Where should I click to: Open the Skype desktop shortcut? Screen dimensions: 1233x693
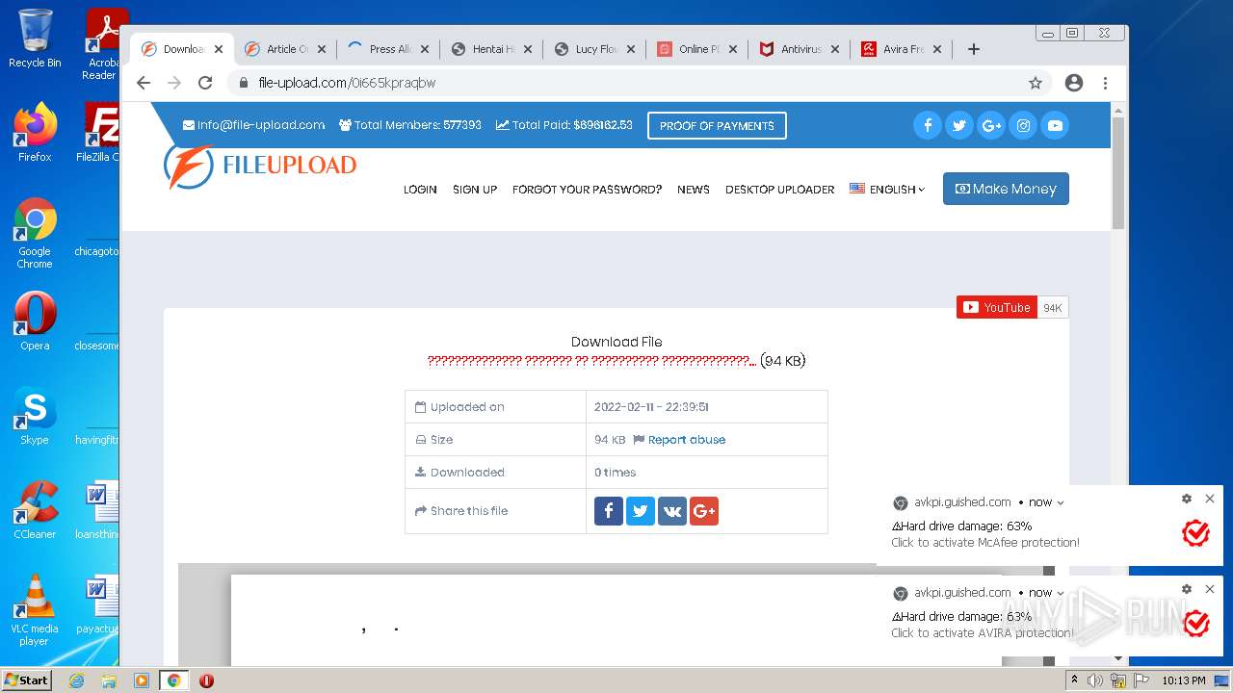pyautogui.click(x=35, y=416)
